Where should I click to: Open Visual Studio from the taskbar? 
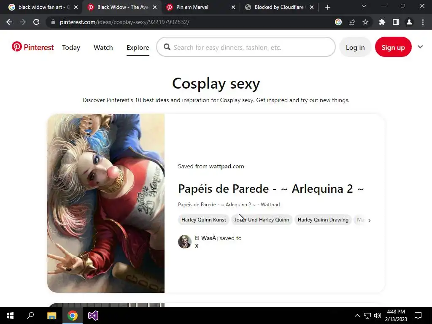click(93, 316)
